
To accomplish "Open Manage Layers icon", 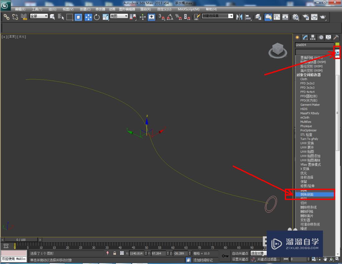I will (258, 17).
